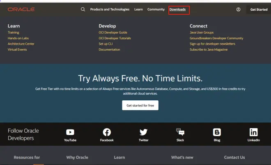Open the OCI Developer Guide link
Image resolution: width=271 pixels, height=165 pixels.
pyautogui.click(x=113, y=32)
